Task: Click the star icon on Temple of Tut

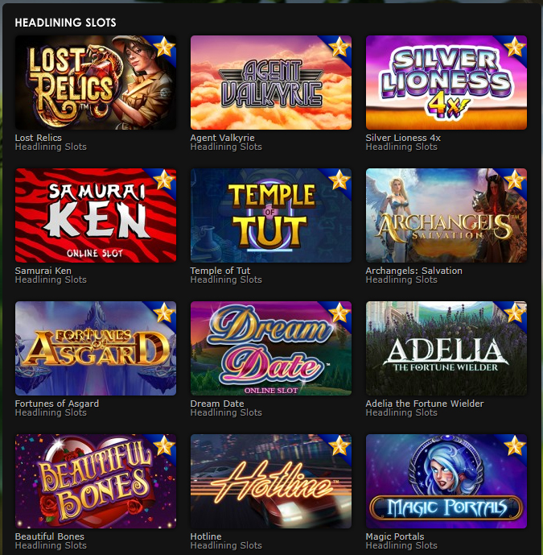Action: pyautogui.click(x=339, y=180)
